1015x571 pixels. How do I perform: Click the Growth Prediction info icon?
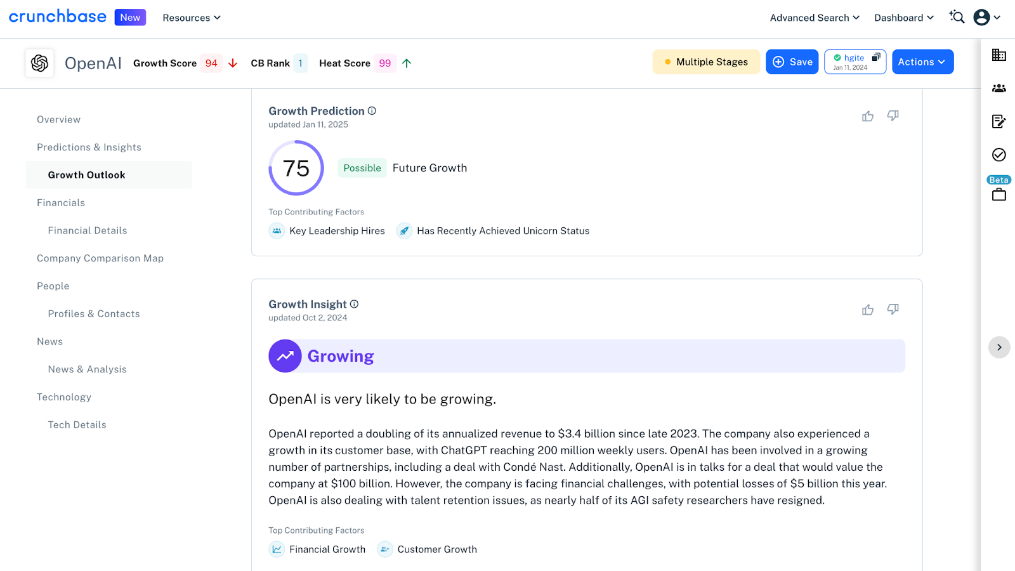click(372, 110)
